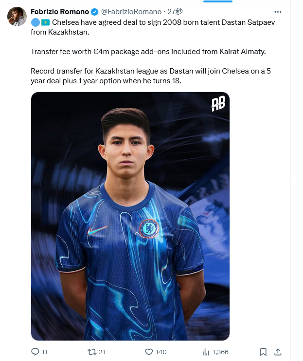Click the like count 140
303x361 pixels.
click(161, 352)
